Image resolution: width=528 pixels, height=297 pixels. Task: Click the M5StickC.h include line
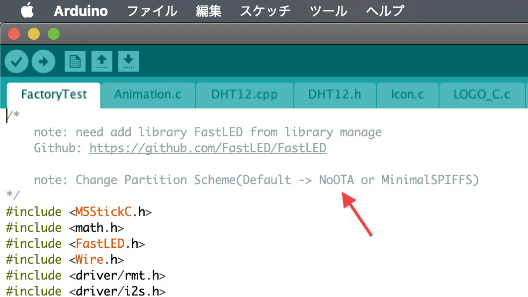(x=79, y=212)
